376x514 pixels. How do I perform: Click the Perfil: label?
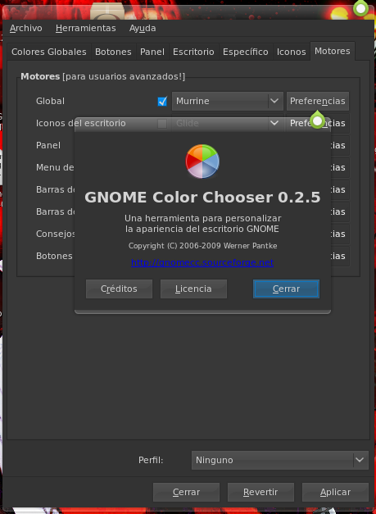tap(151, 460)
